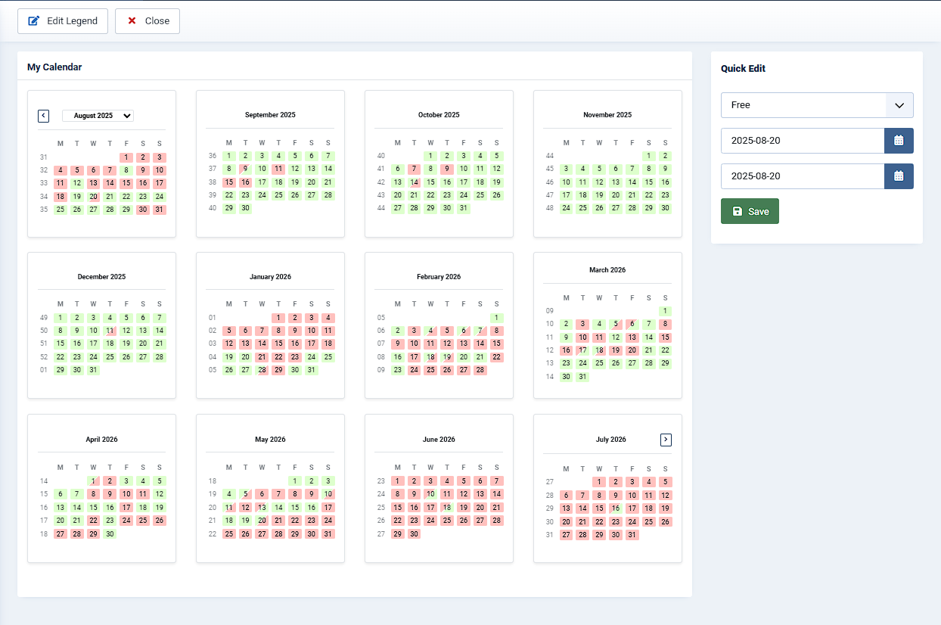Go to previous month with left arrow
The height and width of the screenshot is (625, 941).
(x=43, y=116)
